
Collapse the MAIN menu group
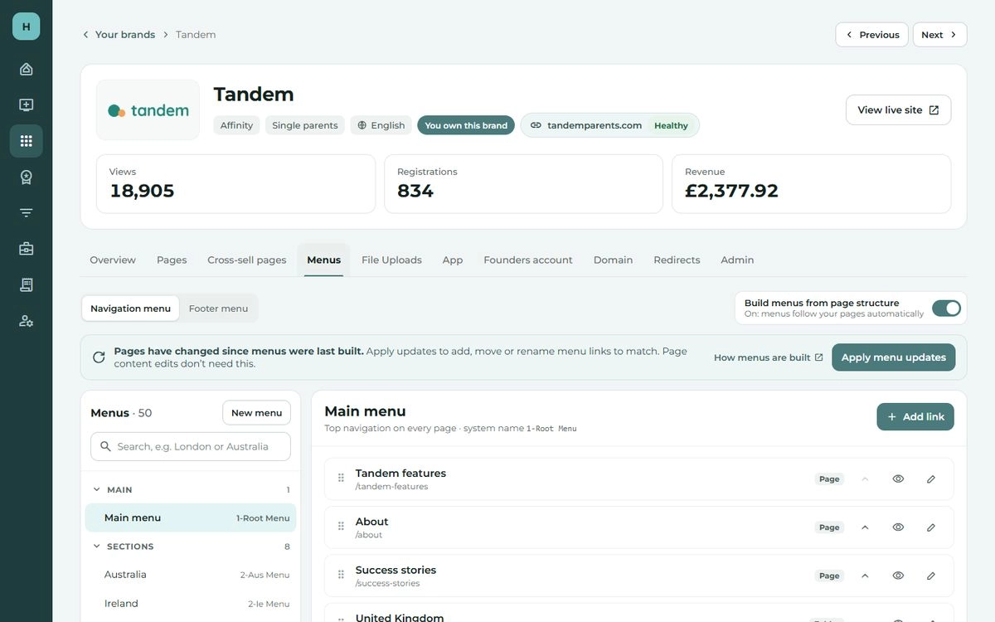[x=97, y=490]
